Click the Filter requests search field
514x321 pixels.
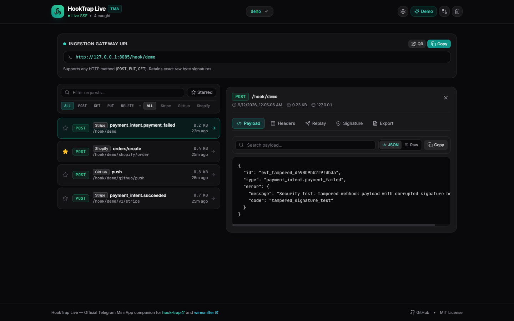(122, 93)
